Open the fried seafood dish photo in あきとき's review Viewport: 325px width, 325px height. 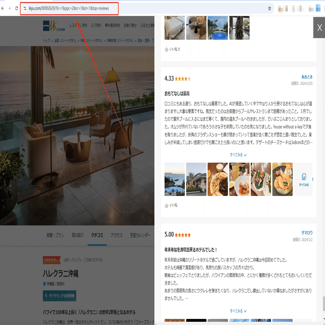(x=282, y=179)
